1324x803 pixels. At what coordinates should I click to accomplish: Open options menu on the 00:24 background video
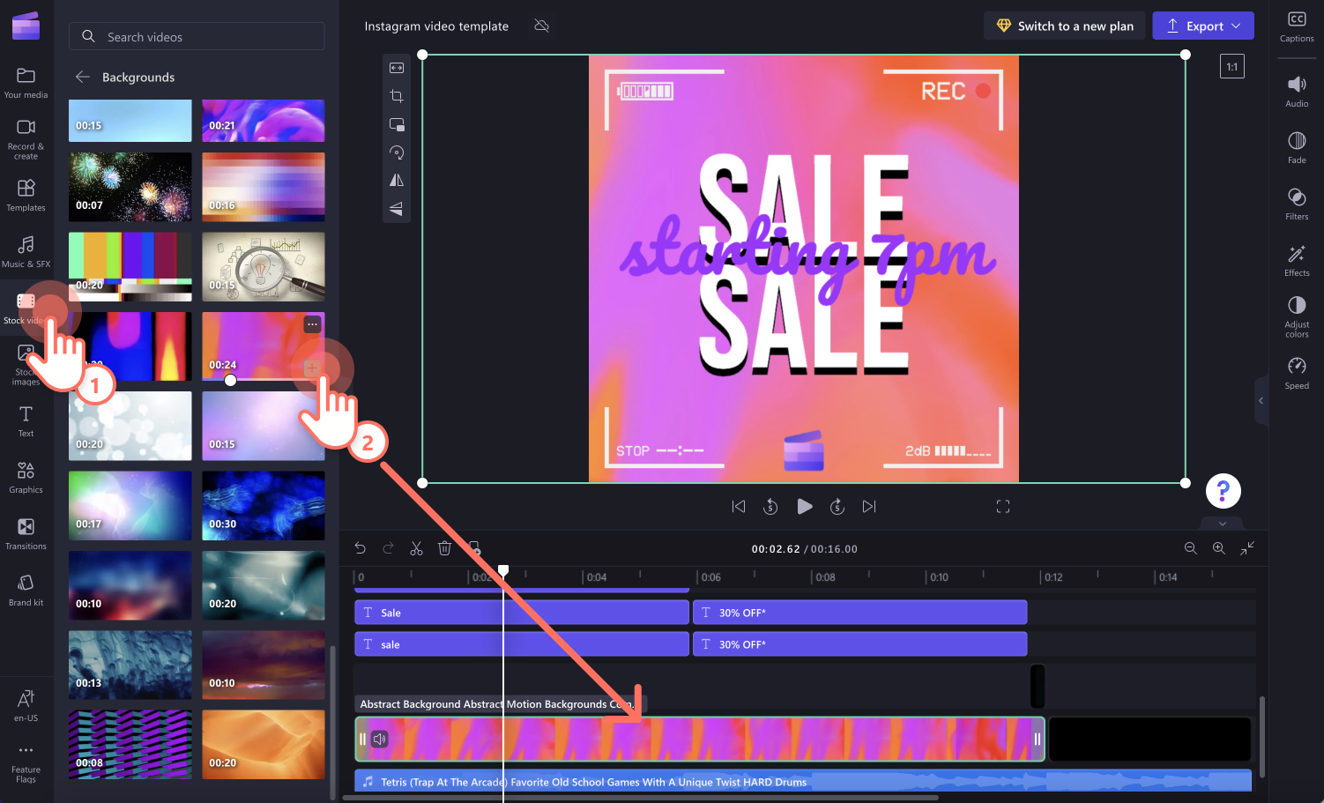311,323
